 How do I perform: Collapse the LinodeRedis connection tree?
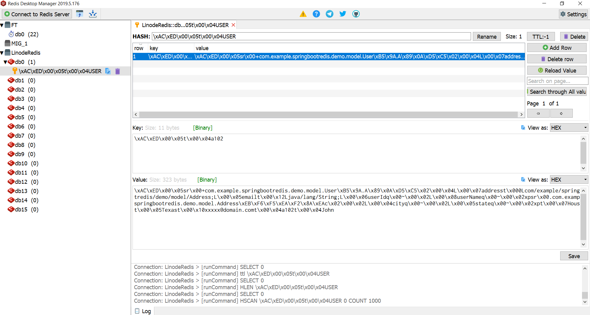pos(2,53)
